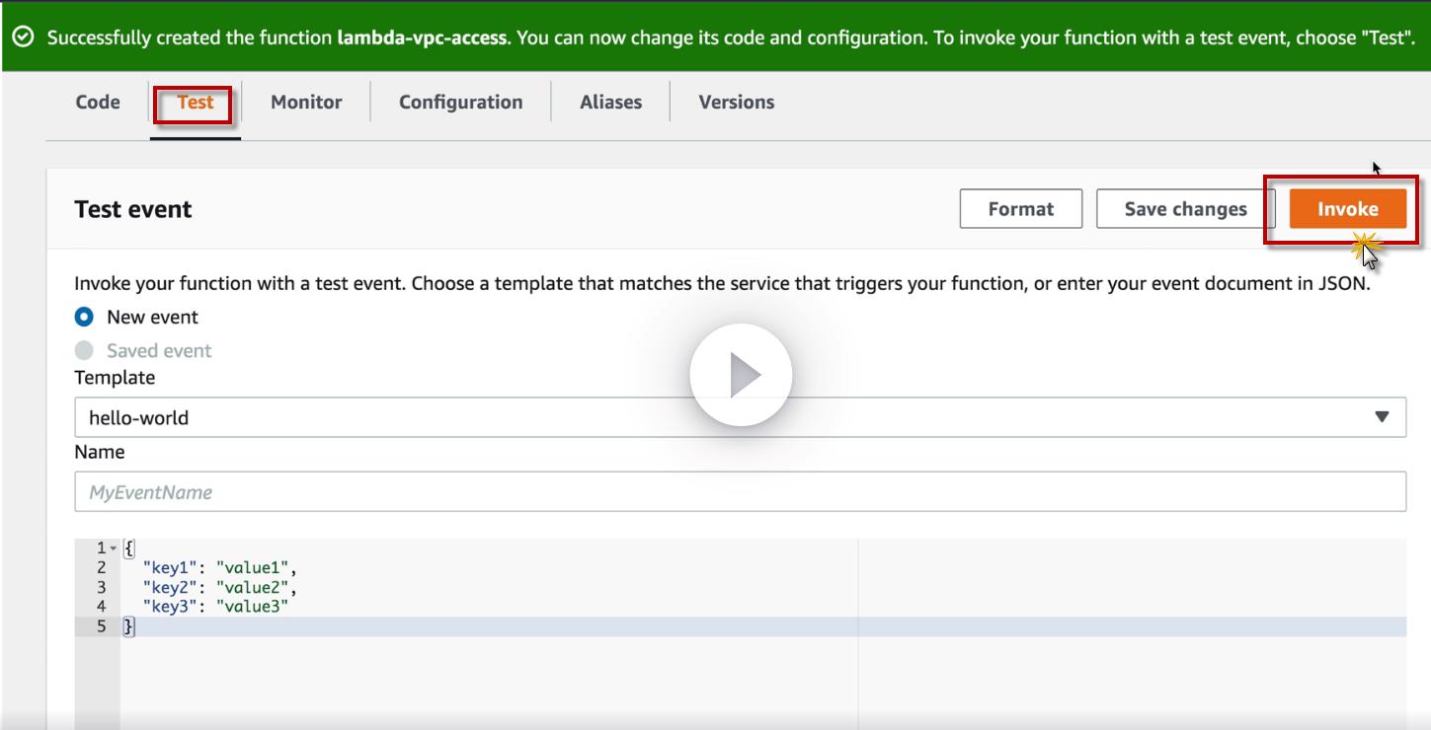Image resolution: width=1431 pixels, height=730 pixels.
Task: Click the Format button
Action: (x=1020, y=209)
